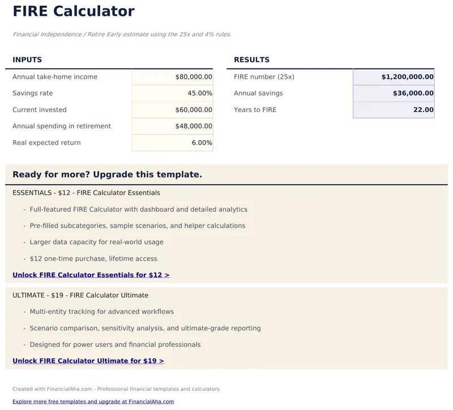Click the Current invested $60,000.00 field
453x410 pixels.
(172, 110)
